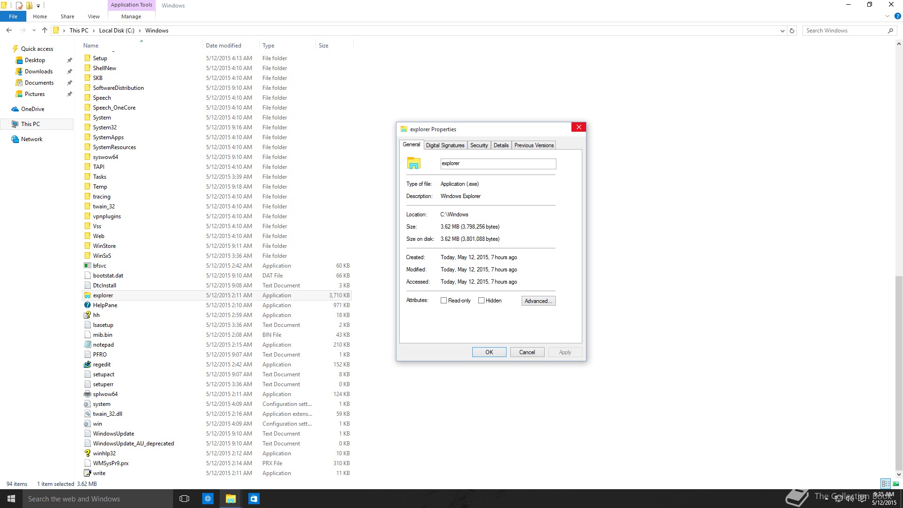Select the WMSysPr9.prx file
Image resolution: width=903 pixels, height=508 pixels.
(216, 463)
